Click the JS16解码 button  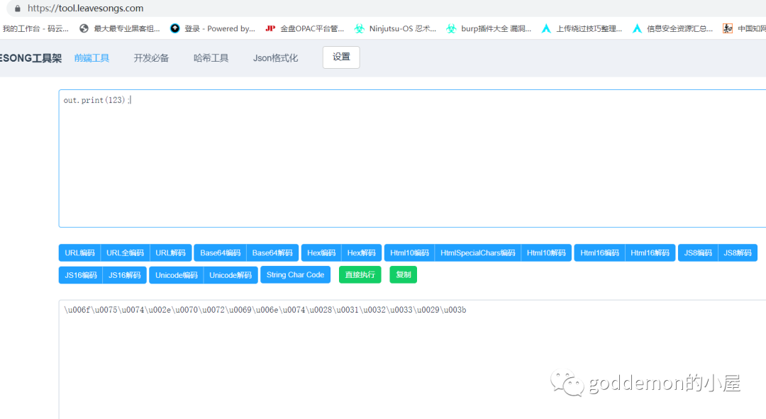[x=125, y=275]
